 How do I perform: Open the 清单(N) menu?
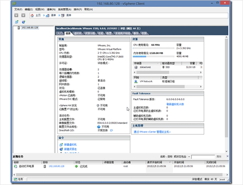coord(51,9)
